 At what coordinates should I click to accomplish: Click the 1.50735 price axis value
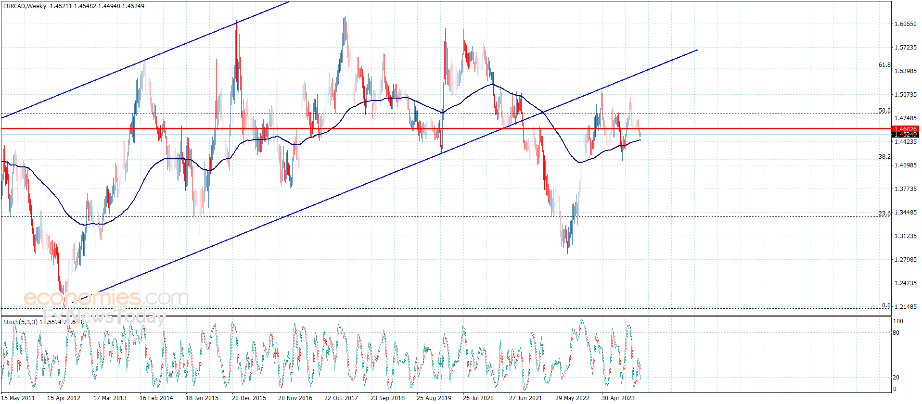(905, 95)
